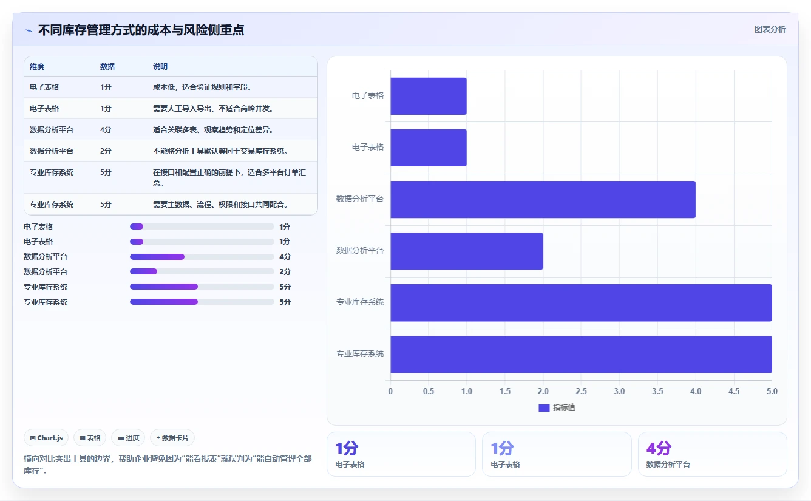Click the 4分 value beside the progress bar
The height and width of the screenshot is (501, 811).
(x=285, y=257)
